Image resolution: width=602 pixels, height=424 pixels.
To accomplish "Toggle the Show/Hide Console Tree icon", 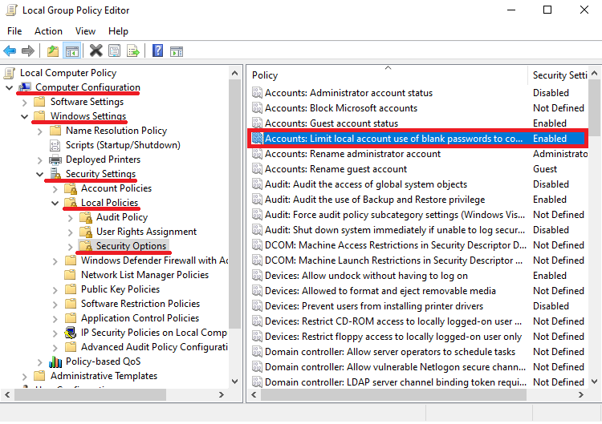I will 71,50.
